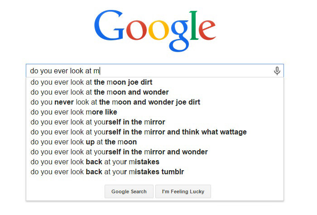Click the yellow letter o in the logo

[158, 30]
